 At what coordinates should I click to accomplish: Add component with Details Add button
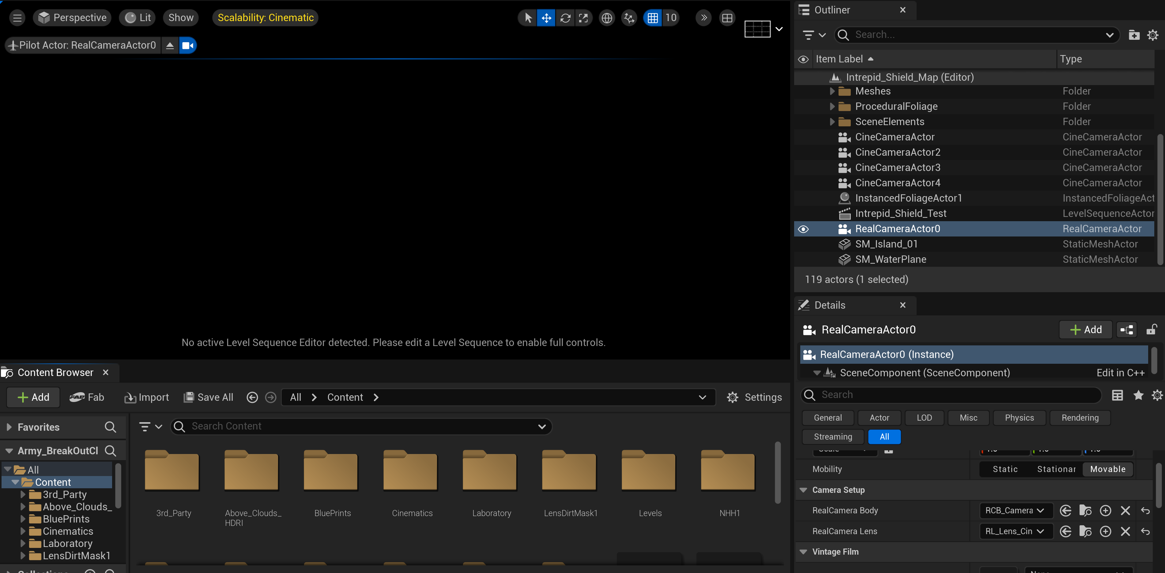(x=1085, y=330)
